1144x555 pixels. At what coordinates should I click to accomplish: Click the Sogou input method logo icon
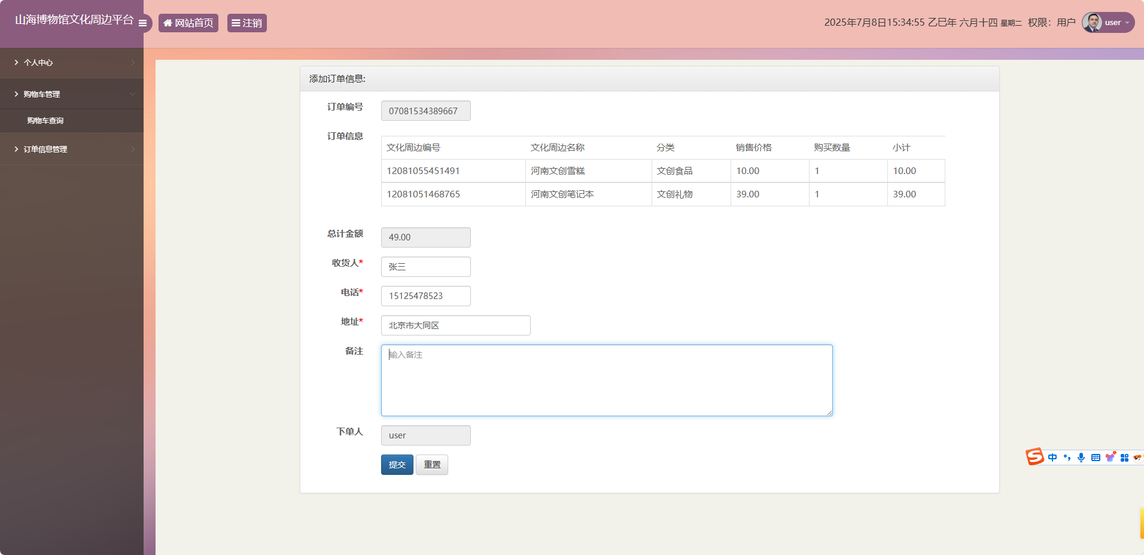pyautogui.click(x=1035, y=457)
